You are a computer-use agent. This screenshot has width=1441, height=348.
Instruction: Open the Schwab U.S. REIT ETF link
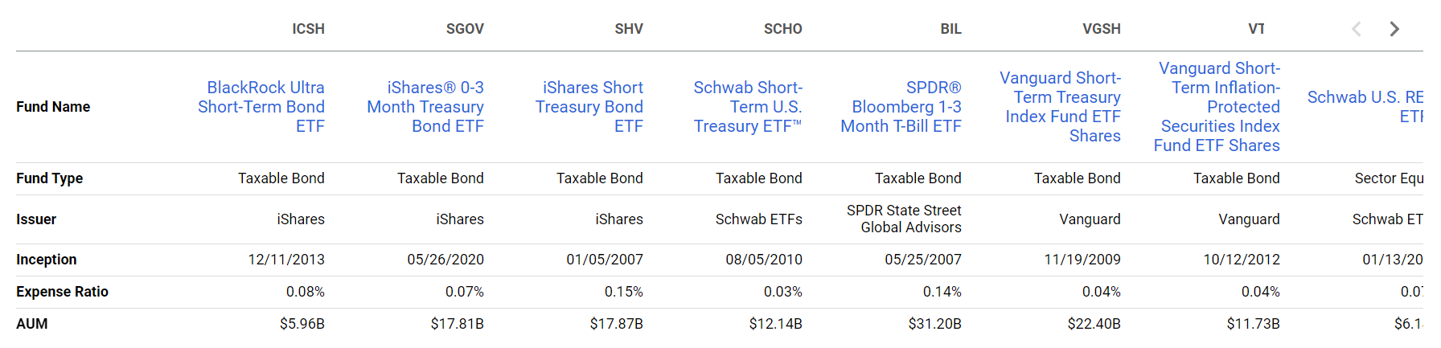pyautogui.click(x=1365, y=107)
